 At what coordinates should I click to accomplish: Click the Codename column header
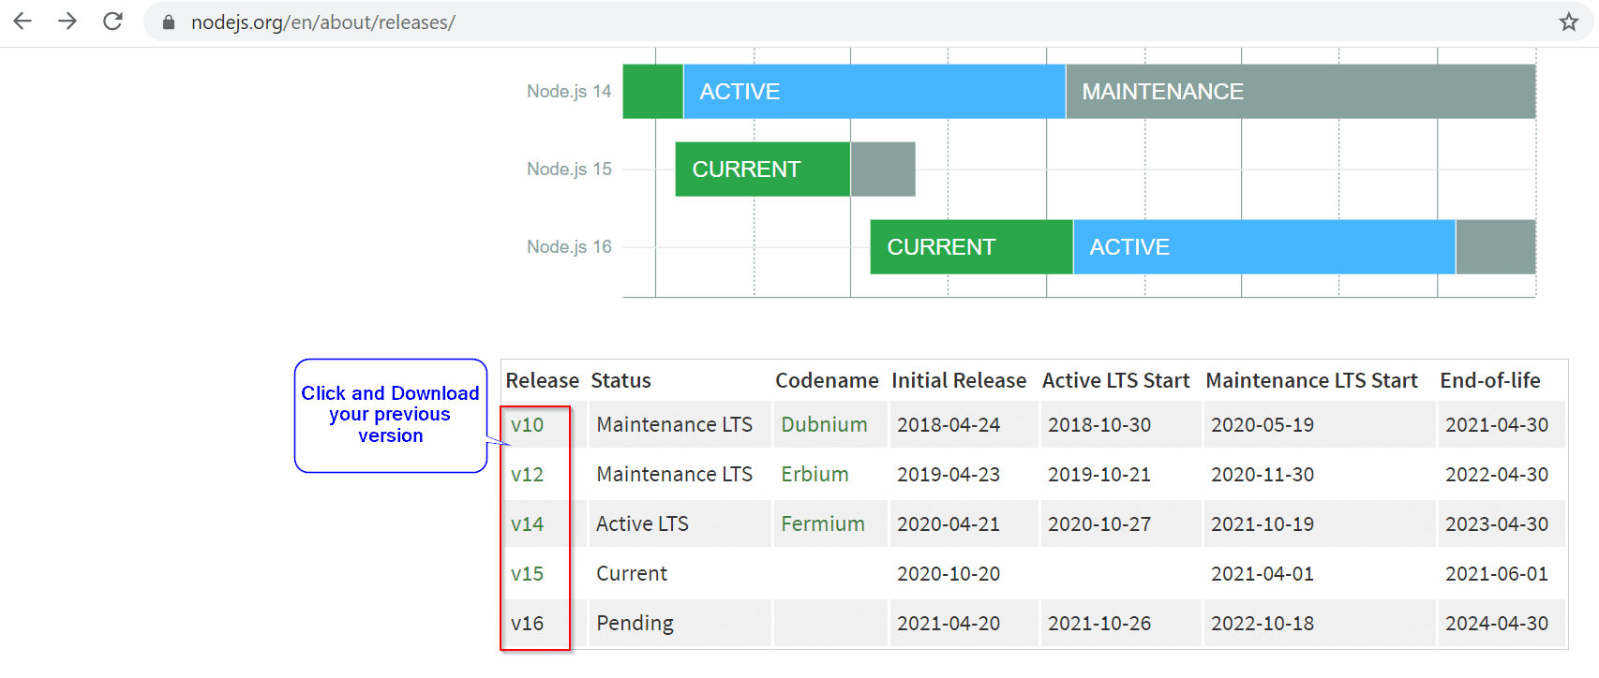point(827,381)
